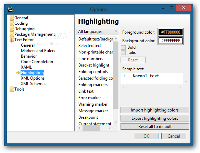
Task: Collapse the open Text Editor folder icon
Action: point(12,40)
